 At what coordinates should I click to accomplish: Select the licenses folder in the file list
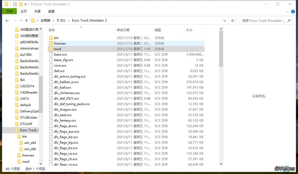coord(60,43)
